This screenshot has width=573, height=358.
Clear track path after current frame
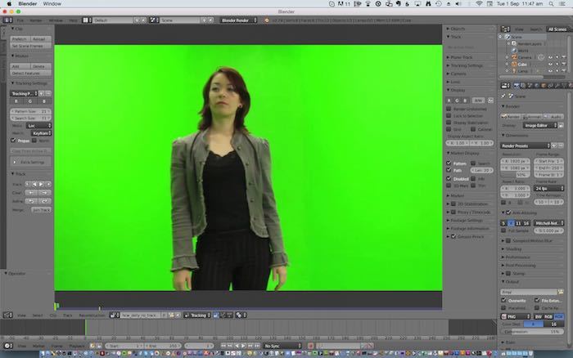pyautogui.click(x=44, y=193)
